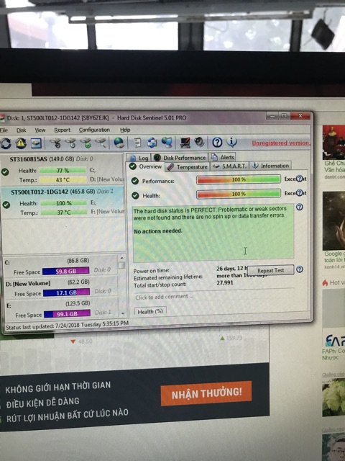Click the blue circular-arrows update icon
Screen dimensions: 345x461
click(152, 143)
